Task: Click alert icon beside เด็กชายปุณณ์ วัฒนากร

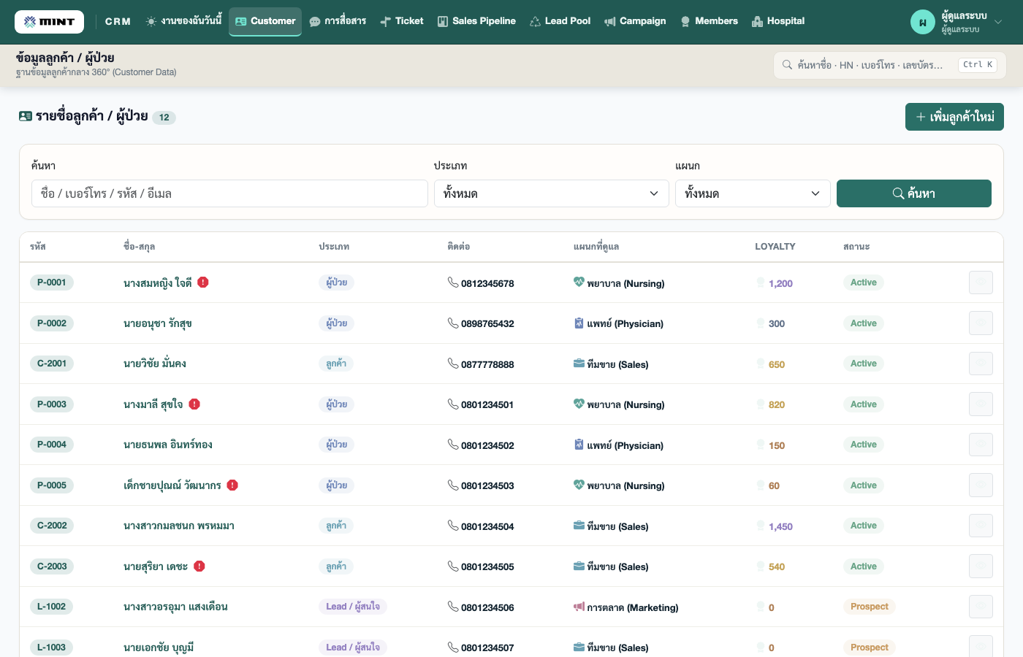Action: (x=232, y=485)
